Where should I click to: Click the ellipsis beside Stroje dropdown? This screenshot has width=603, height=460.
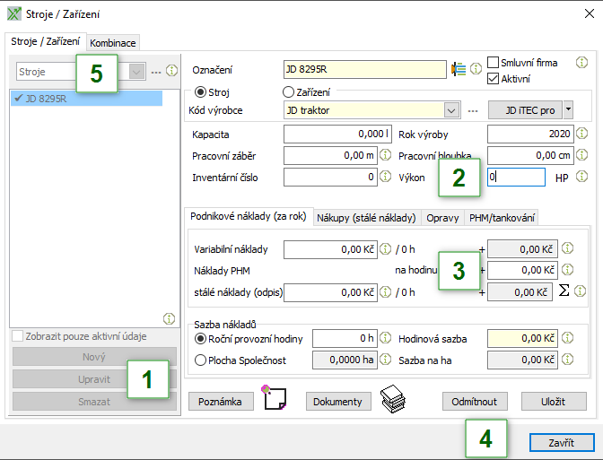coord(156,73)
